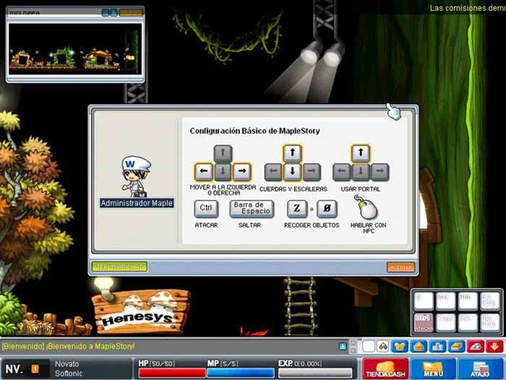Click the CUERDAS Y ESCALERAS label
506x380 pixels.
293,189
